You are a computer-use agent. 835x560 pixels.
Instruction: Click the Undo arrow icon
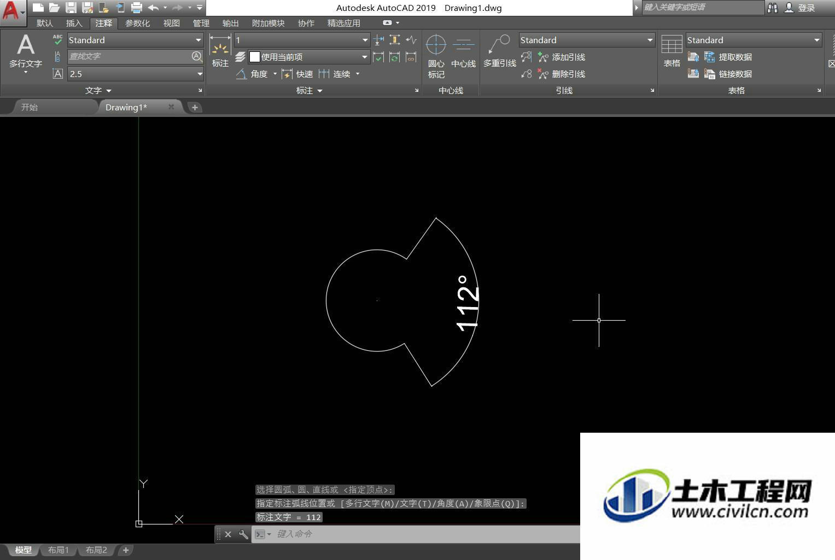click(x=154, y=8)
